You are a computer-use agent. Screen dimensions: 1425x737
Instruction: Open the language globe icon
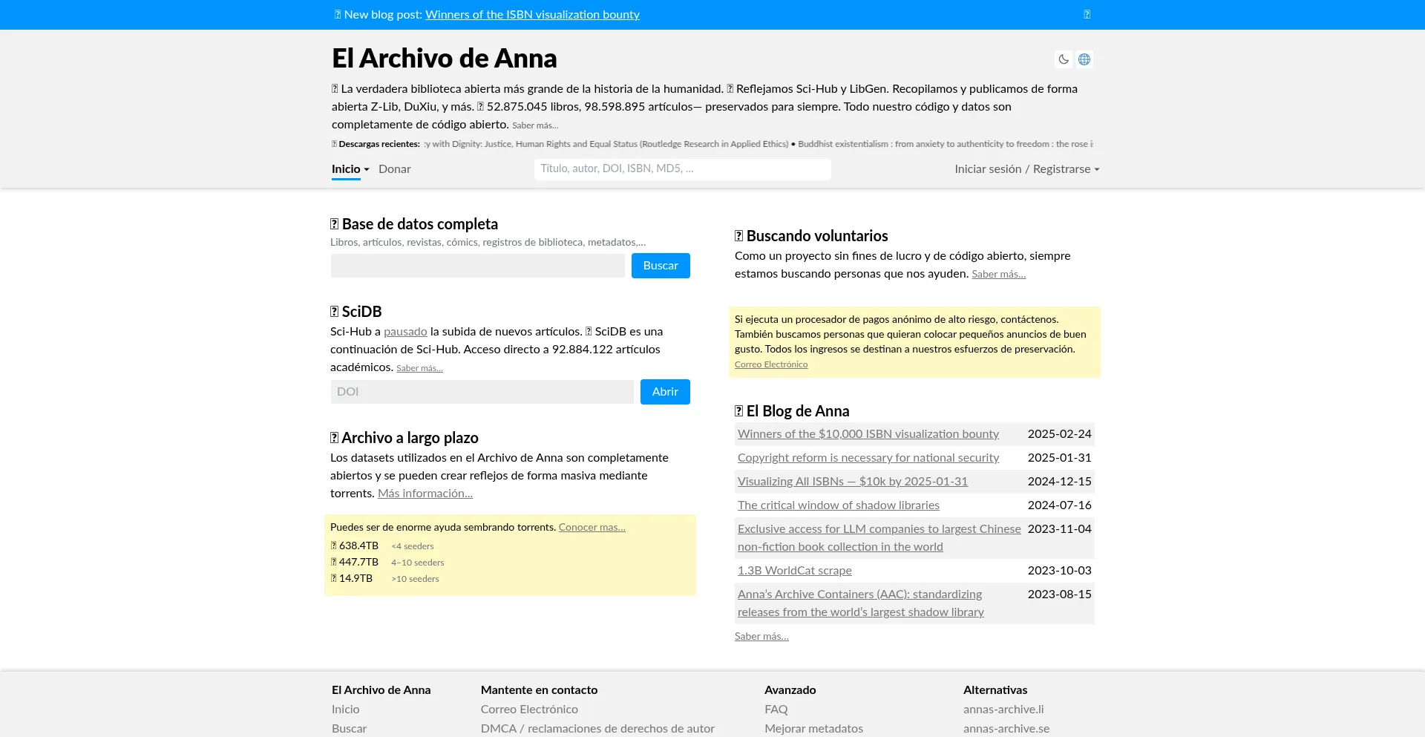pos(1084,59)
